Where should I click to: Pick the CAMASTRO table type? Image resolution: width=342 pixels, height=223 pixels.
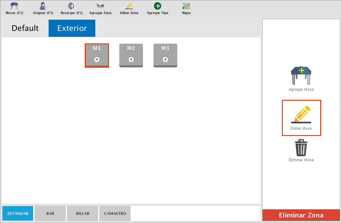tap(115, 214)
